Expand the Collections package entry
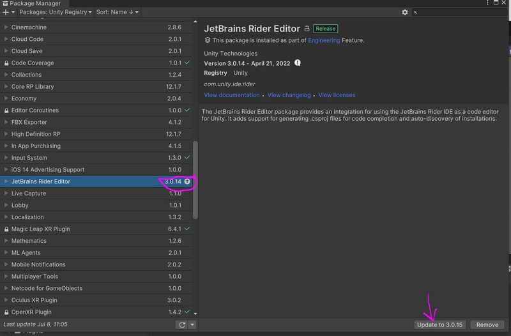The height and width of the screenshot is (336, 511). point(6,75)
